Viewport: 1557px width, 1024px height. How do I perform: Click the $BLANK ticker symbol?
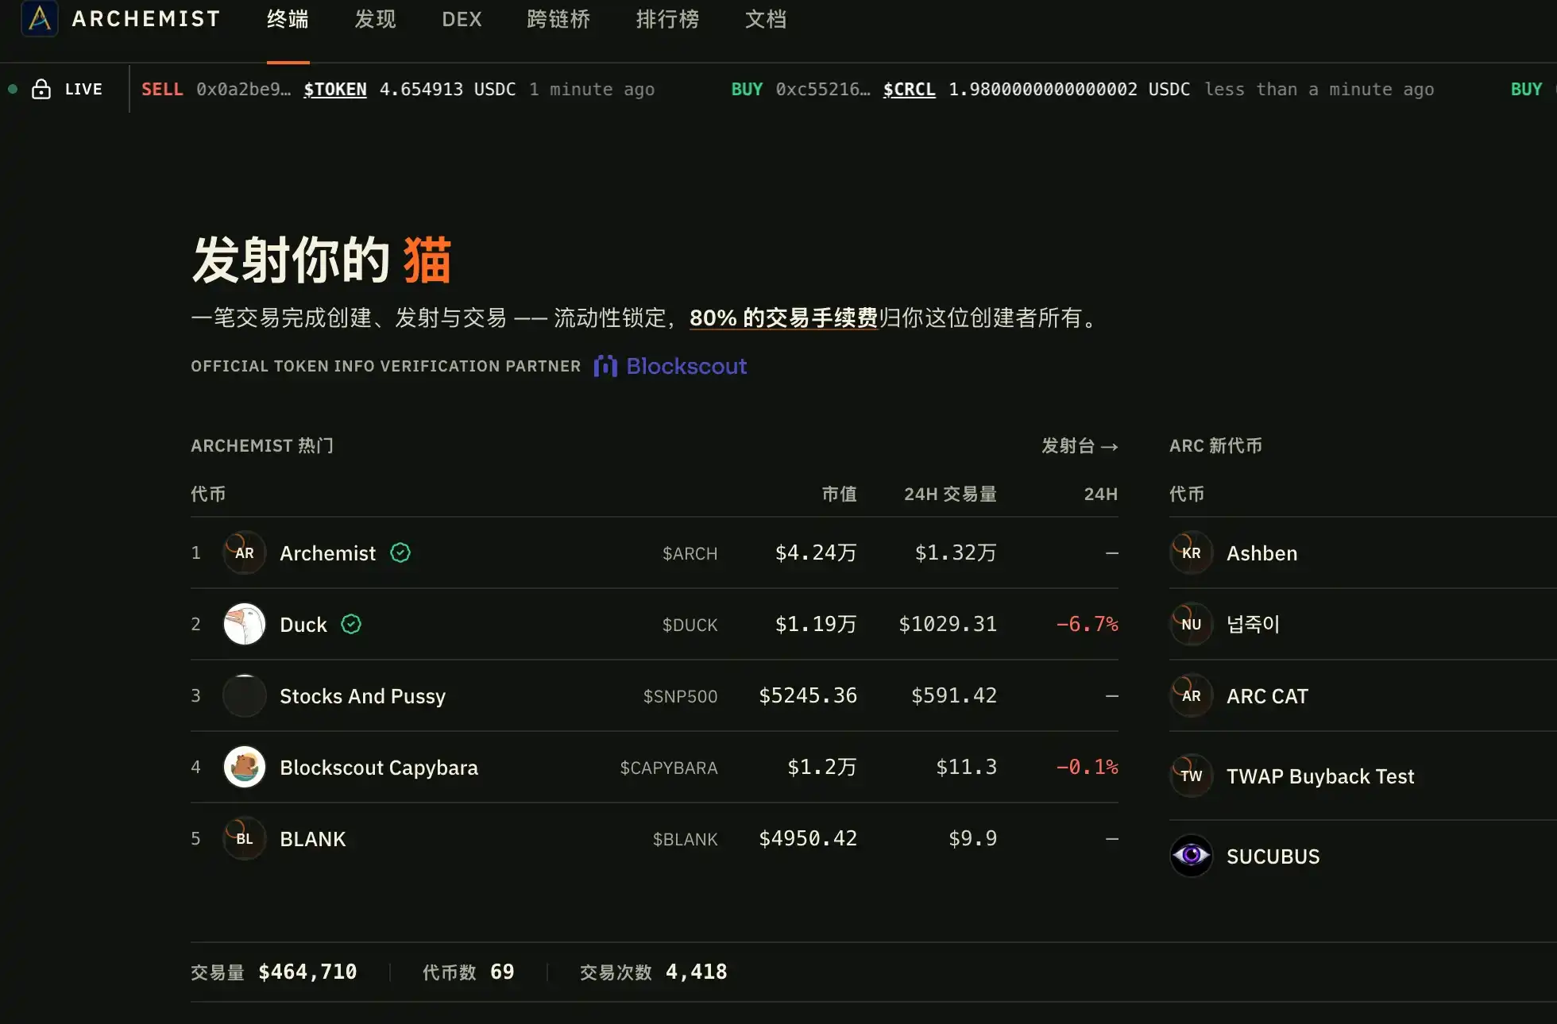click(x=685, y=839)
